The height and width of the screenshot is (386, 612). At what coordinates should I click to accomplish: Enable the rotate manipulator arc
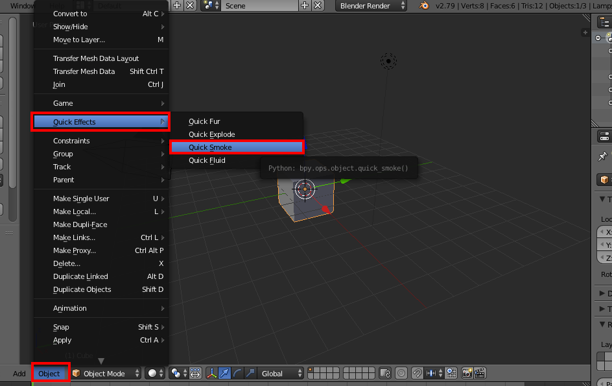click(x=237, y=374)
